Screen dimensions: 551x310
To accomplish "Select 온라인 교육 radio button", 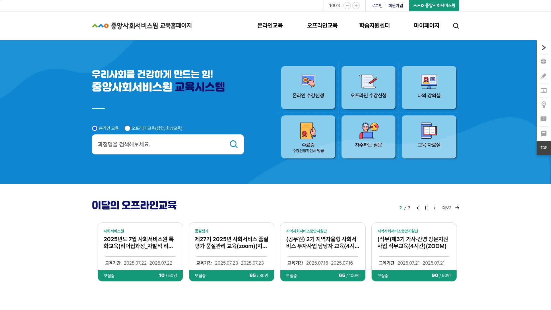I will [95, 128].
